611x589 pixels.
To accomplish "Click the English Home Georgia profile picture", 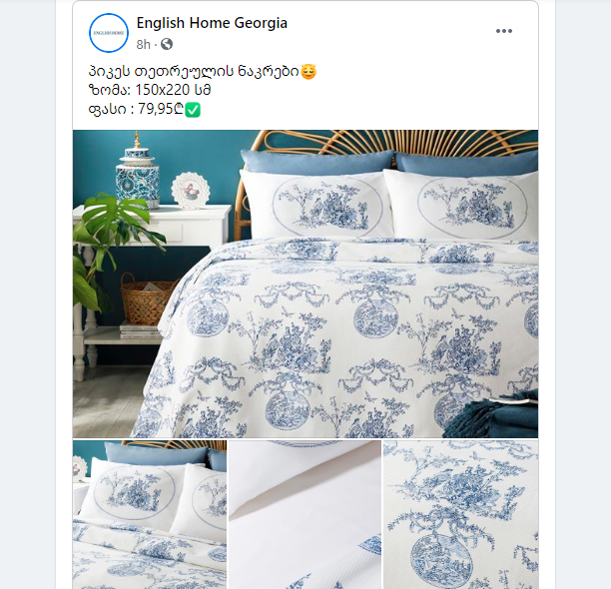I will [x=109, y=33].
